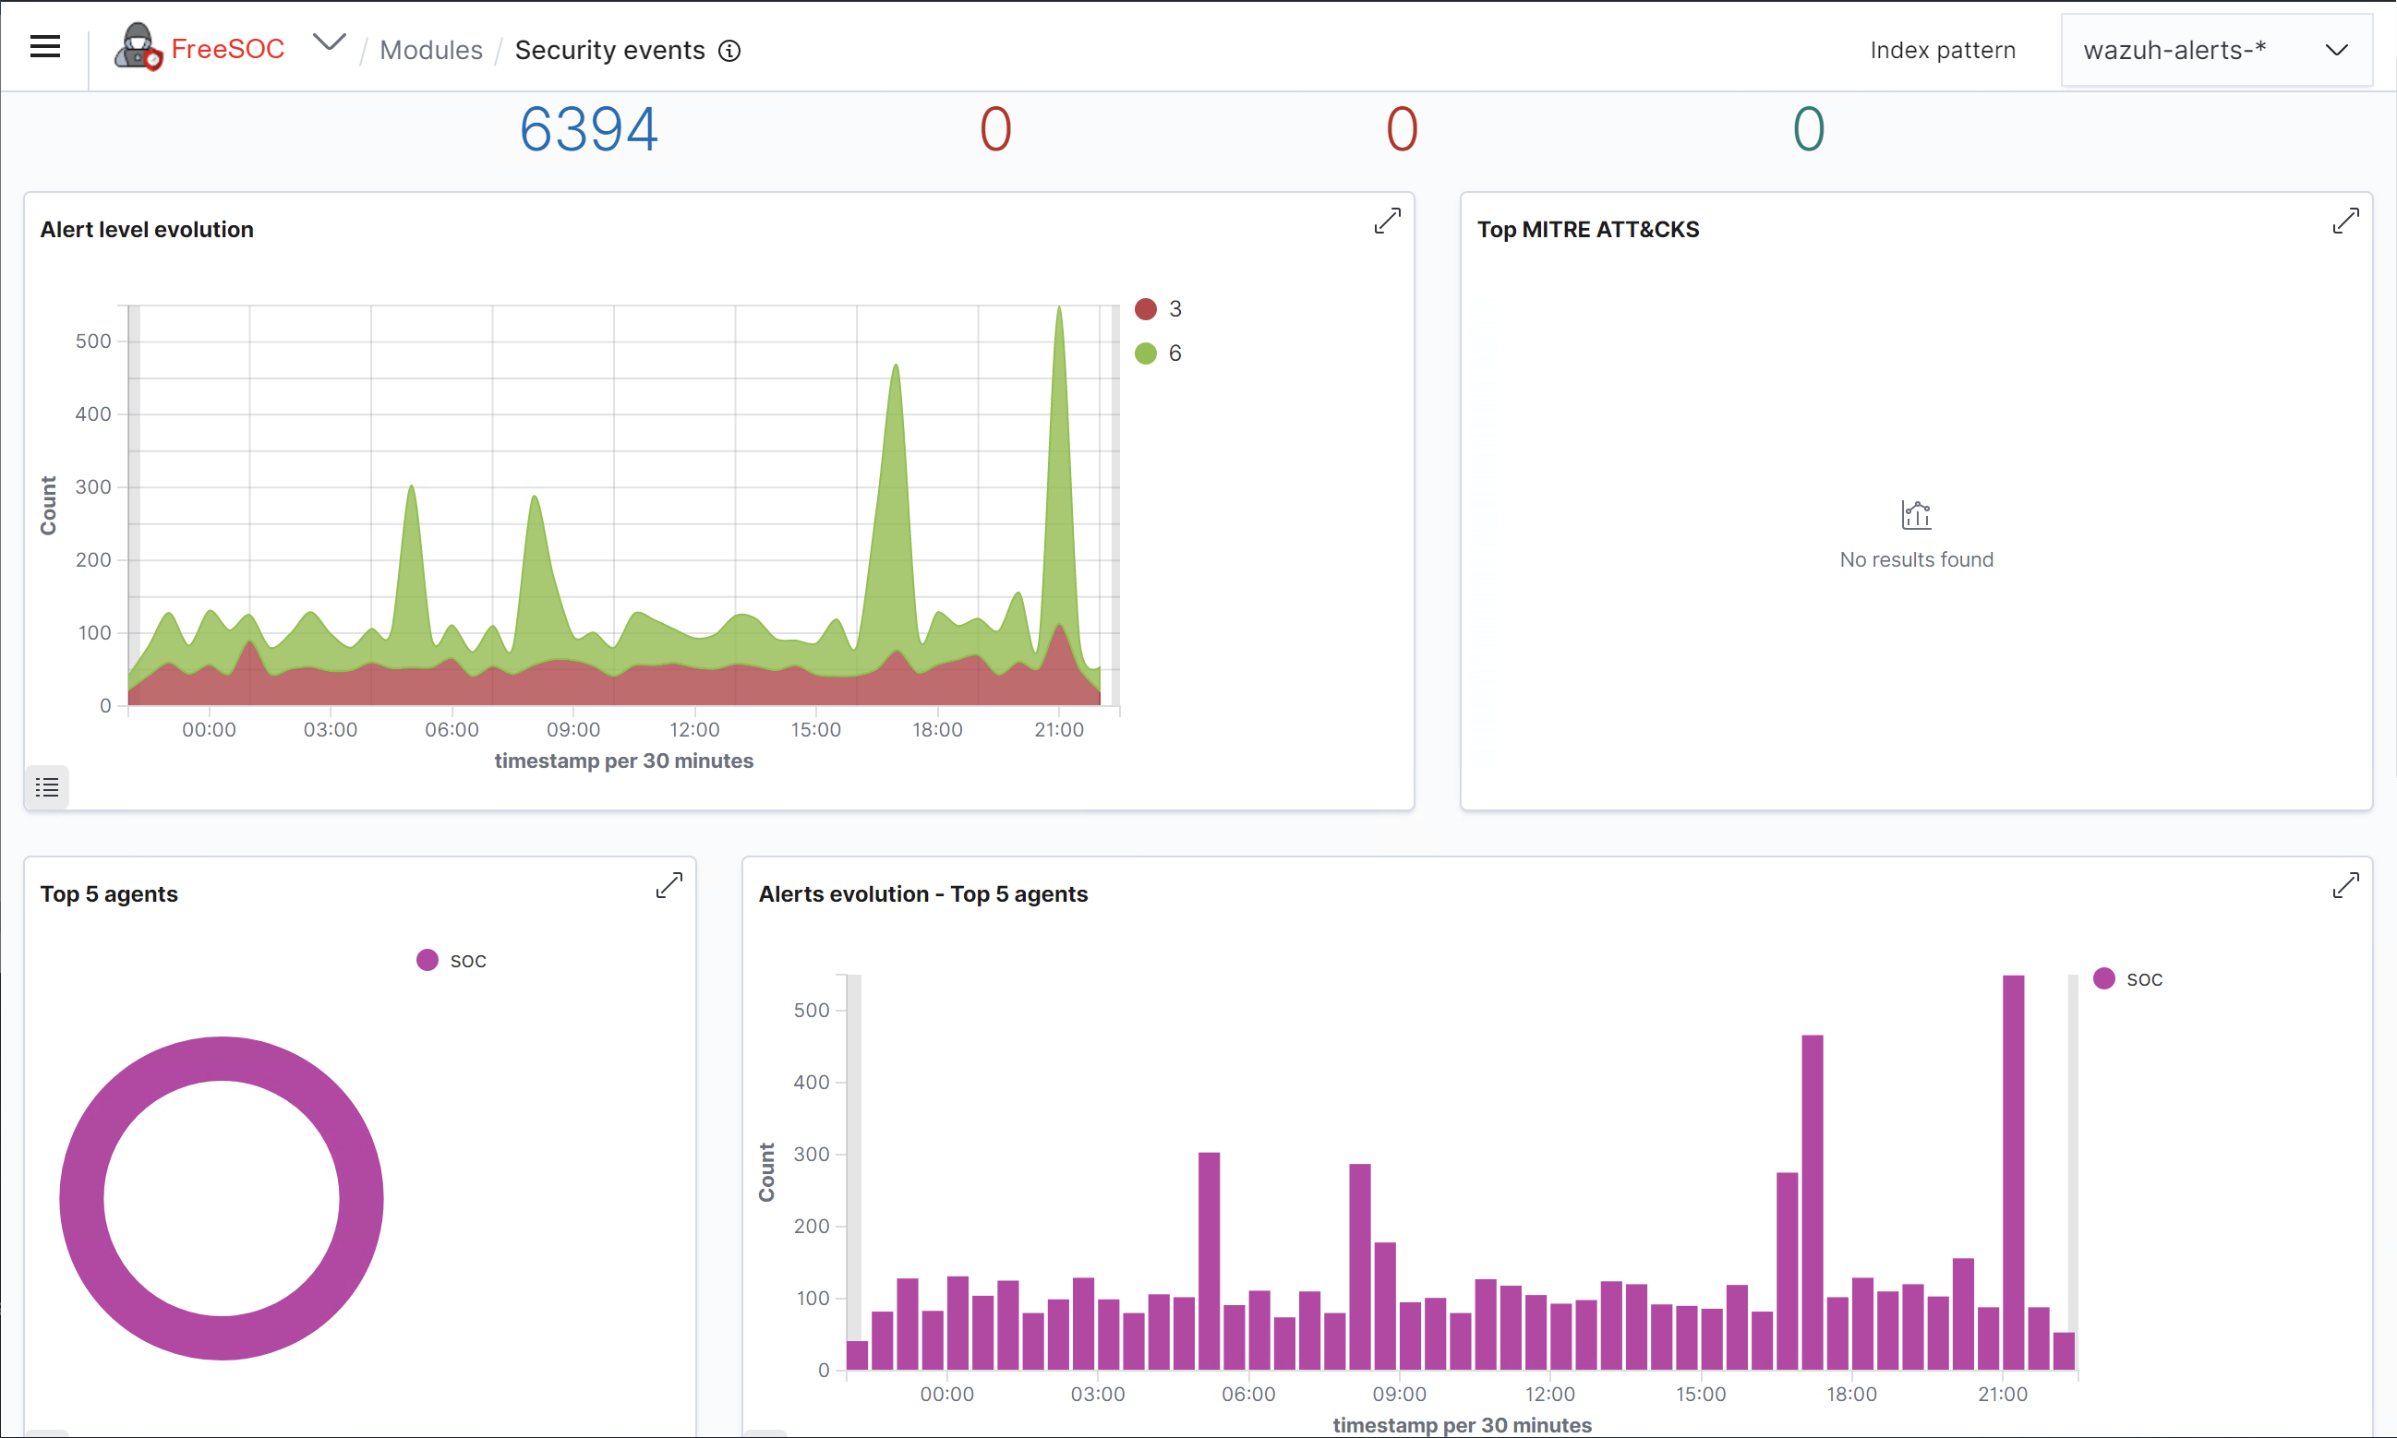
Task: Click the FreeSOC logo icon
Action: click(x=138, y=46)
